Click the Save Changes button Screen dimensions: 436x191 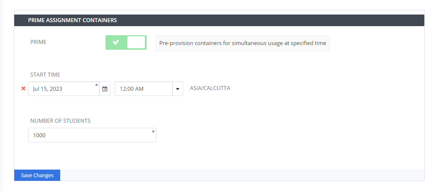click(x=37, y=175)
